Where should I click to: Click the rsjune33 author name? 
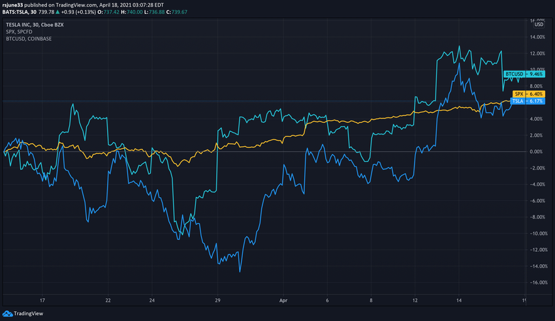point(12,5)
